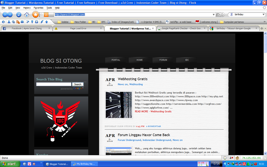
Task: Open the Photo Uploader arrow icon
Action: pos(46,22)
